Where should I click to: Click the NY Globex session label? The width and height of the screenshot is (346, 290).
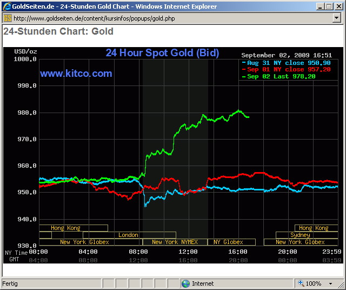point(228,242)
